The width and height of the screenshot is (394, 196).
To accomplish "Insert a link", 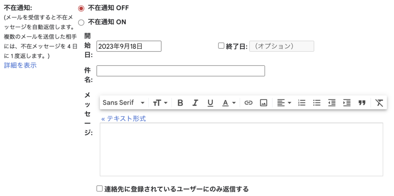I will click(x=249, y=103).
